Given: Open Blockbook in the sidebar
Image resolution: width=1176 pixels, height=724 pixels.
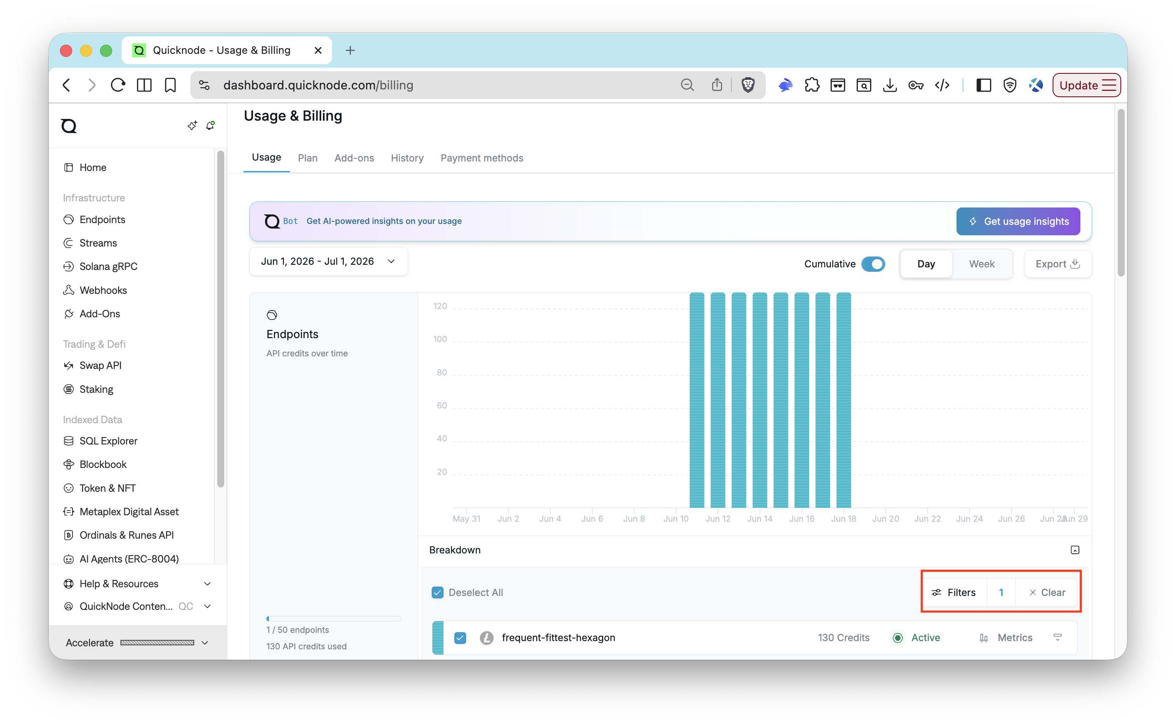Looking at the screenshot, I should click(x=95, y=465).
